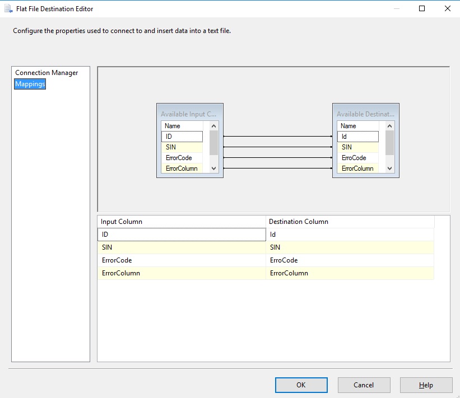
Task: Open ErrorColumn input column cell in grid
Action: tap(182, 273)
